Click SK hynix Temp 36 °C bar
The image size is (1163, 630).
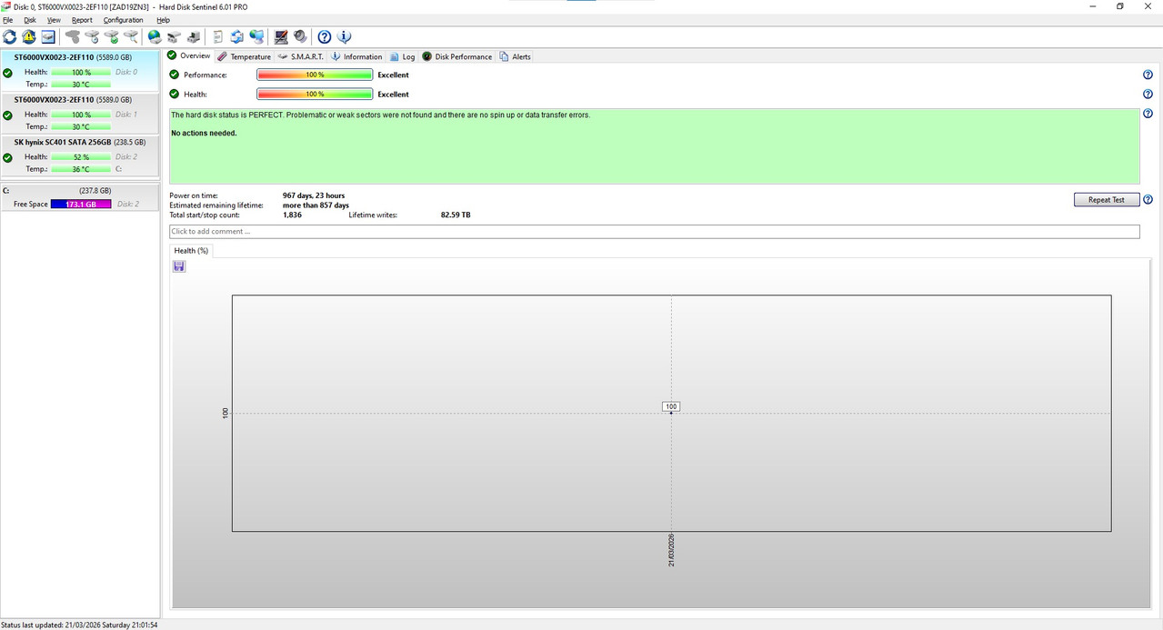81,169
